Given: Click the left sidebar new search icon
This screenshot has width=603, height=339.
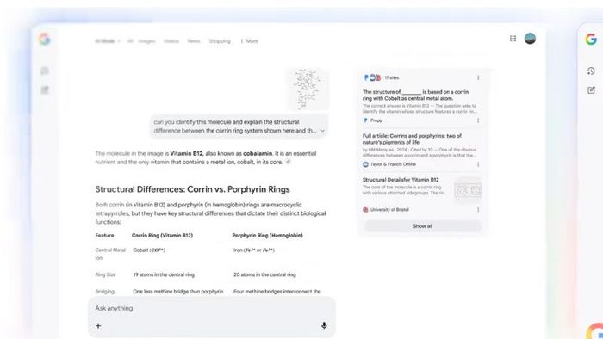Looking at the screenshot, I should click(45, 89).
